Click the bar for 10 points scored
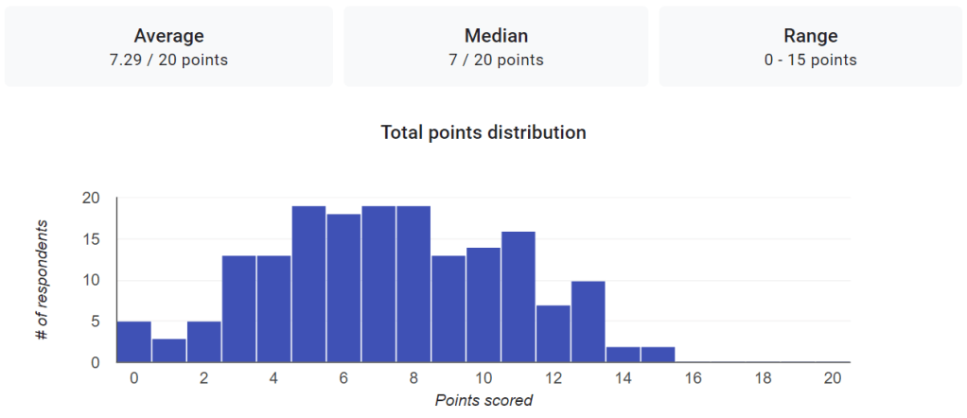Viewport: 967px width, 418px height. [x=483, y=305]
